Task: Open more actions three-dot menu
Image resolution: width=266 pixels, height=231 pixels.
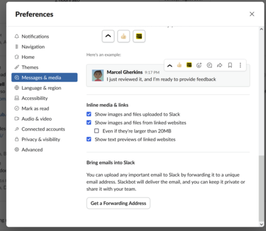Action: (x=240, y=65)
